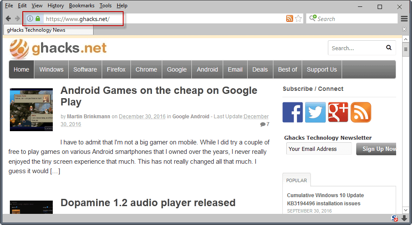Open the Twitter social icon
Viewport: 412px width, 225px height.
click(315, 112)
